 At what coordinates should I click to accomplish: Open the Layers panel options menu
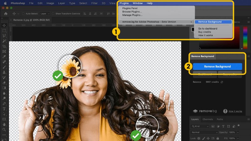(x=248, y=119)
